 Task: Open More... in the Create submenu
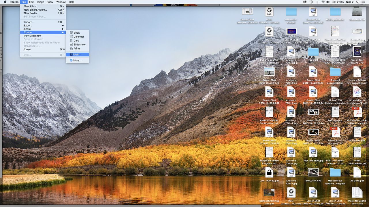pyautogui.click(x=77, y=60)
